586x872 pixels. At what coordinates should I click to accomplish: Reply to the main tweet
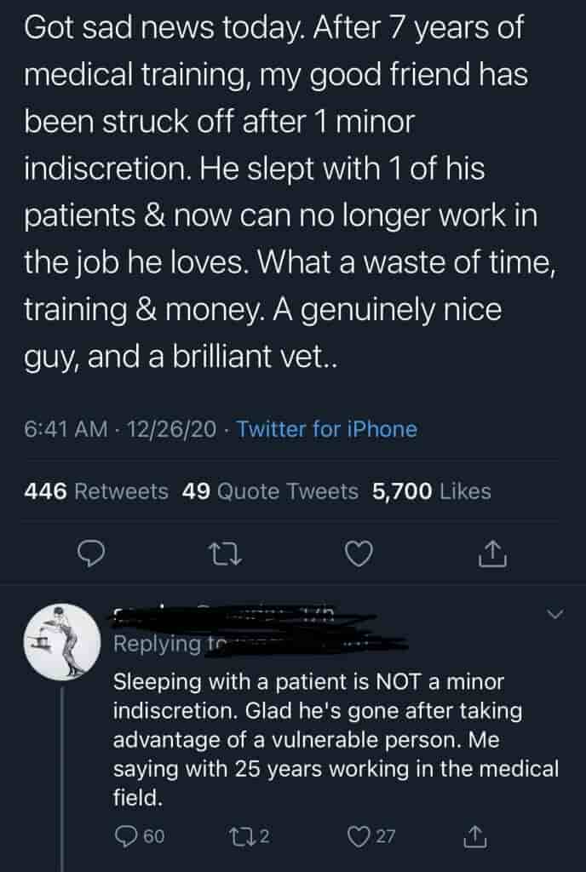90,555
